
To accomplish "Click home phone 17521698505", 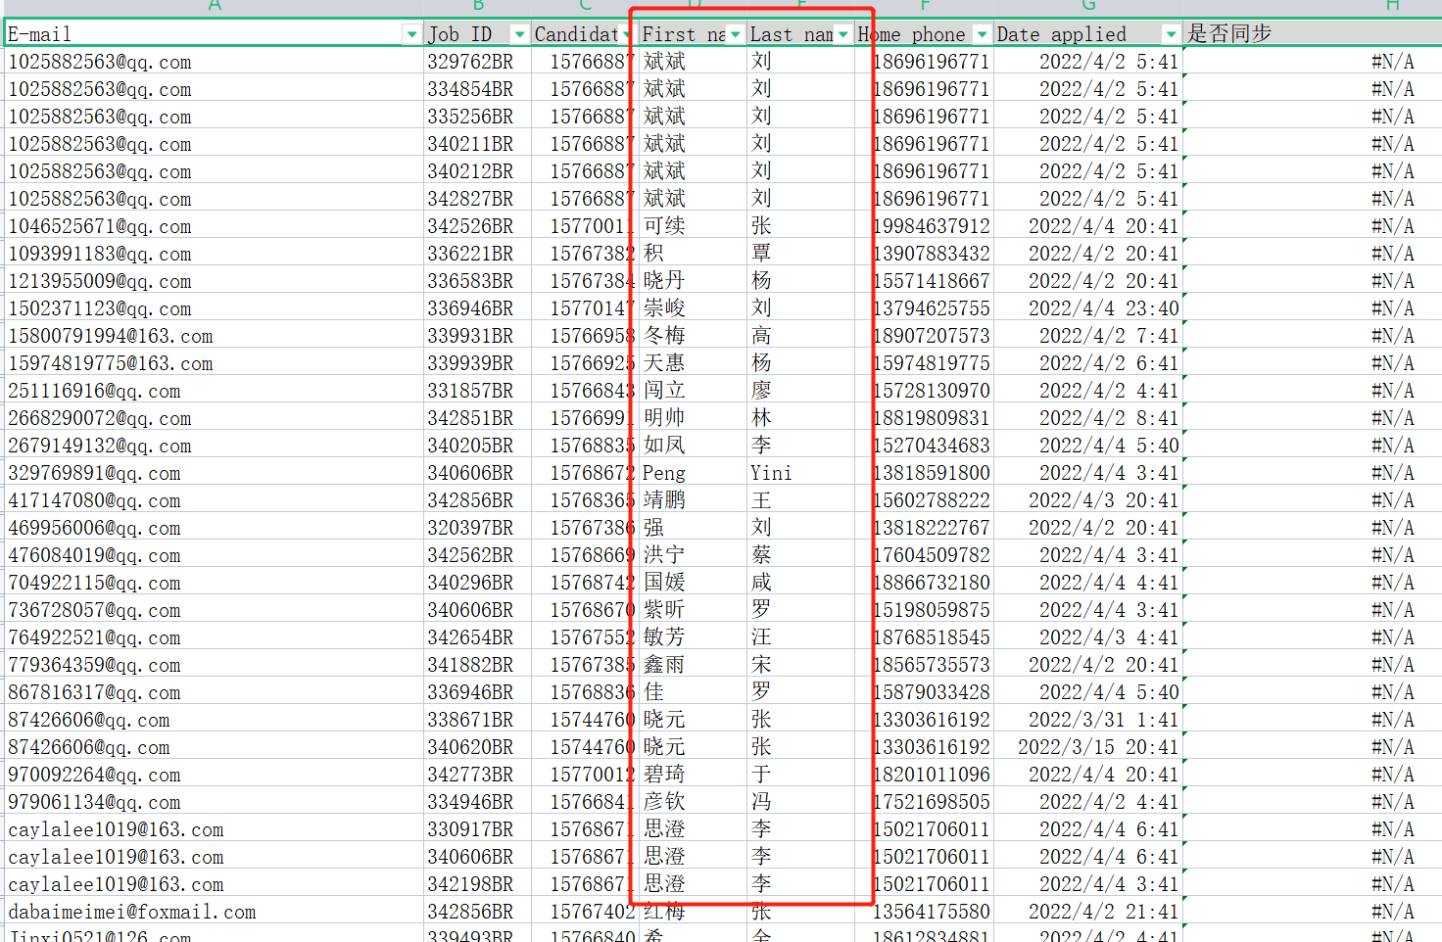I will tap(932, 802).
